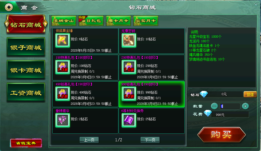
Task: Select the 保底黄金锤 pickaxe item icon
Action: point(63,40)
